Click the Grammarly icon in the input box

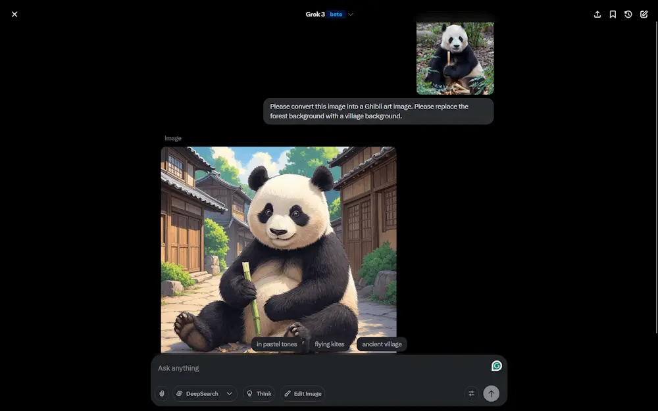click(x=496, y=366)
